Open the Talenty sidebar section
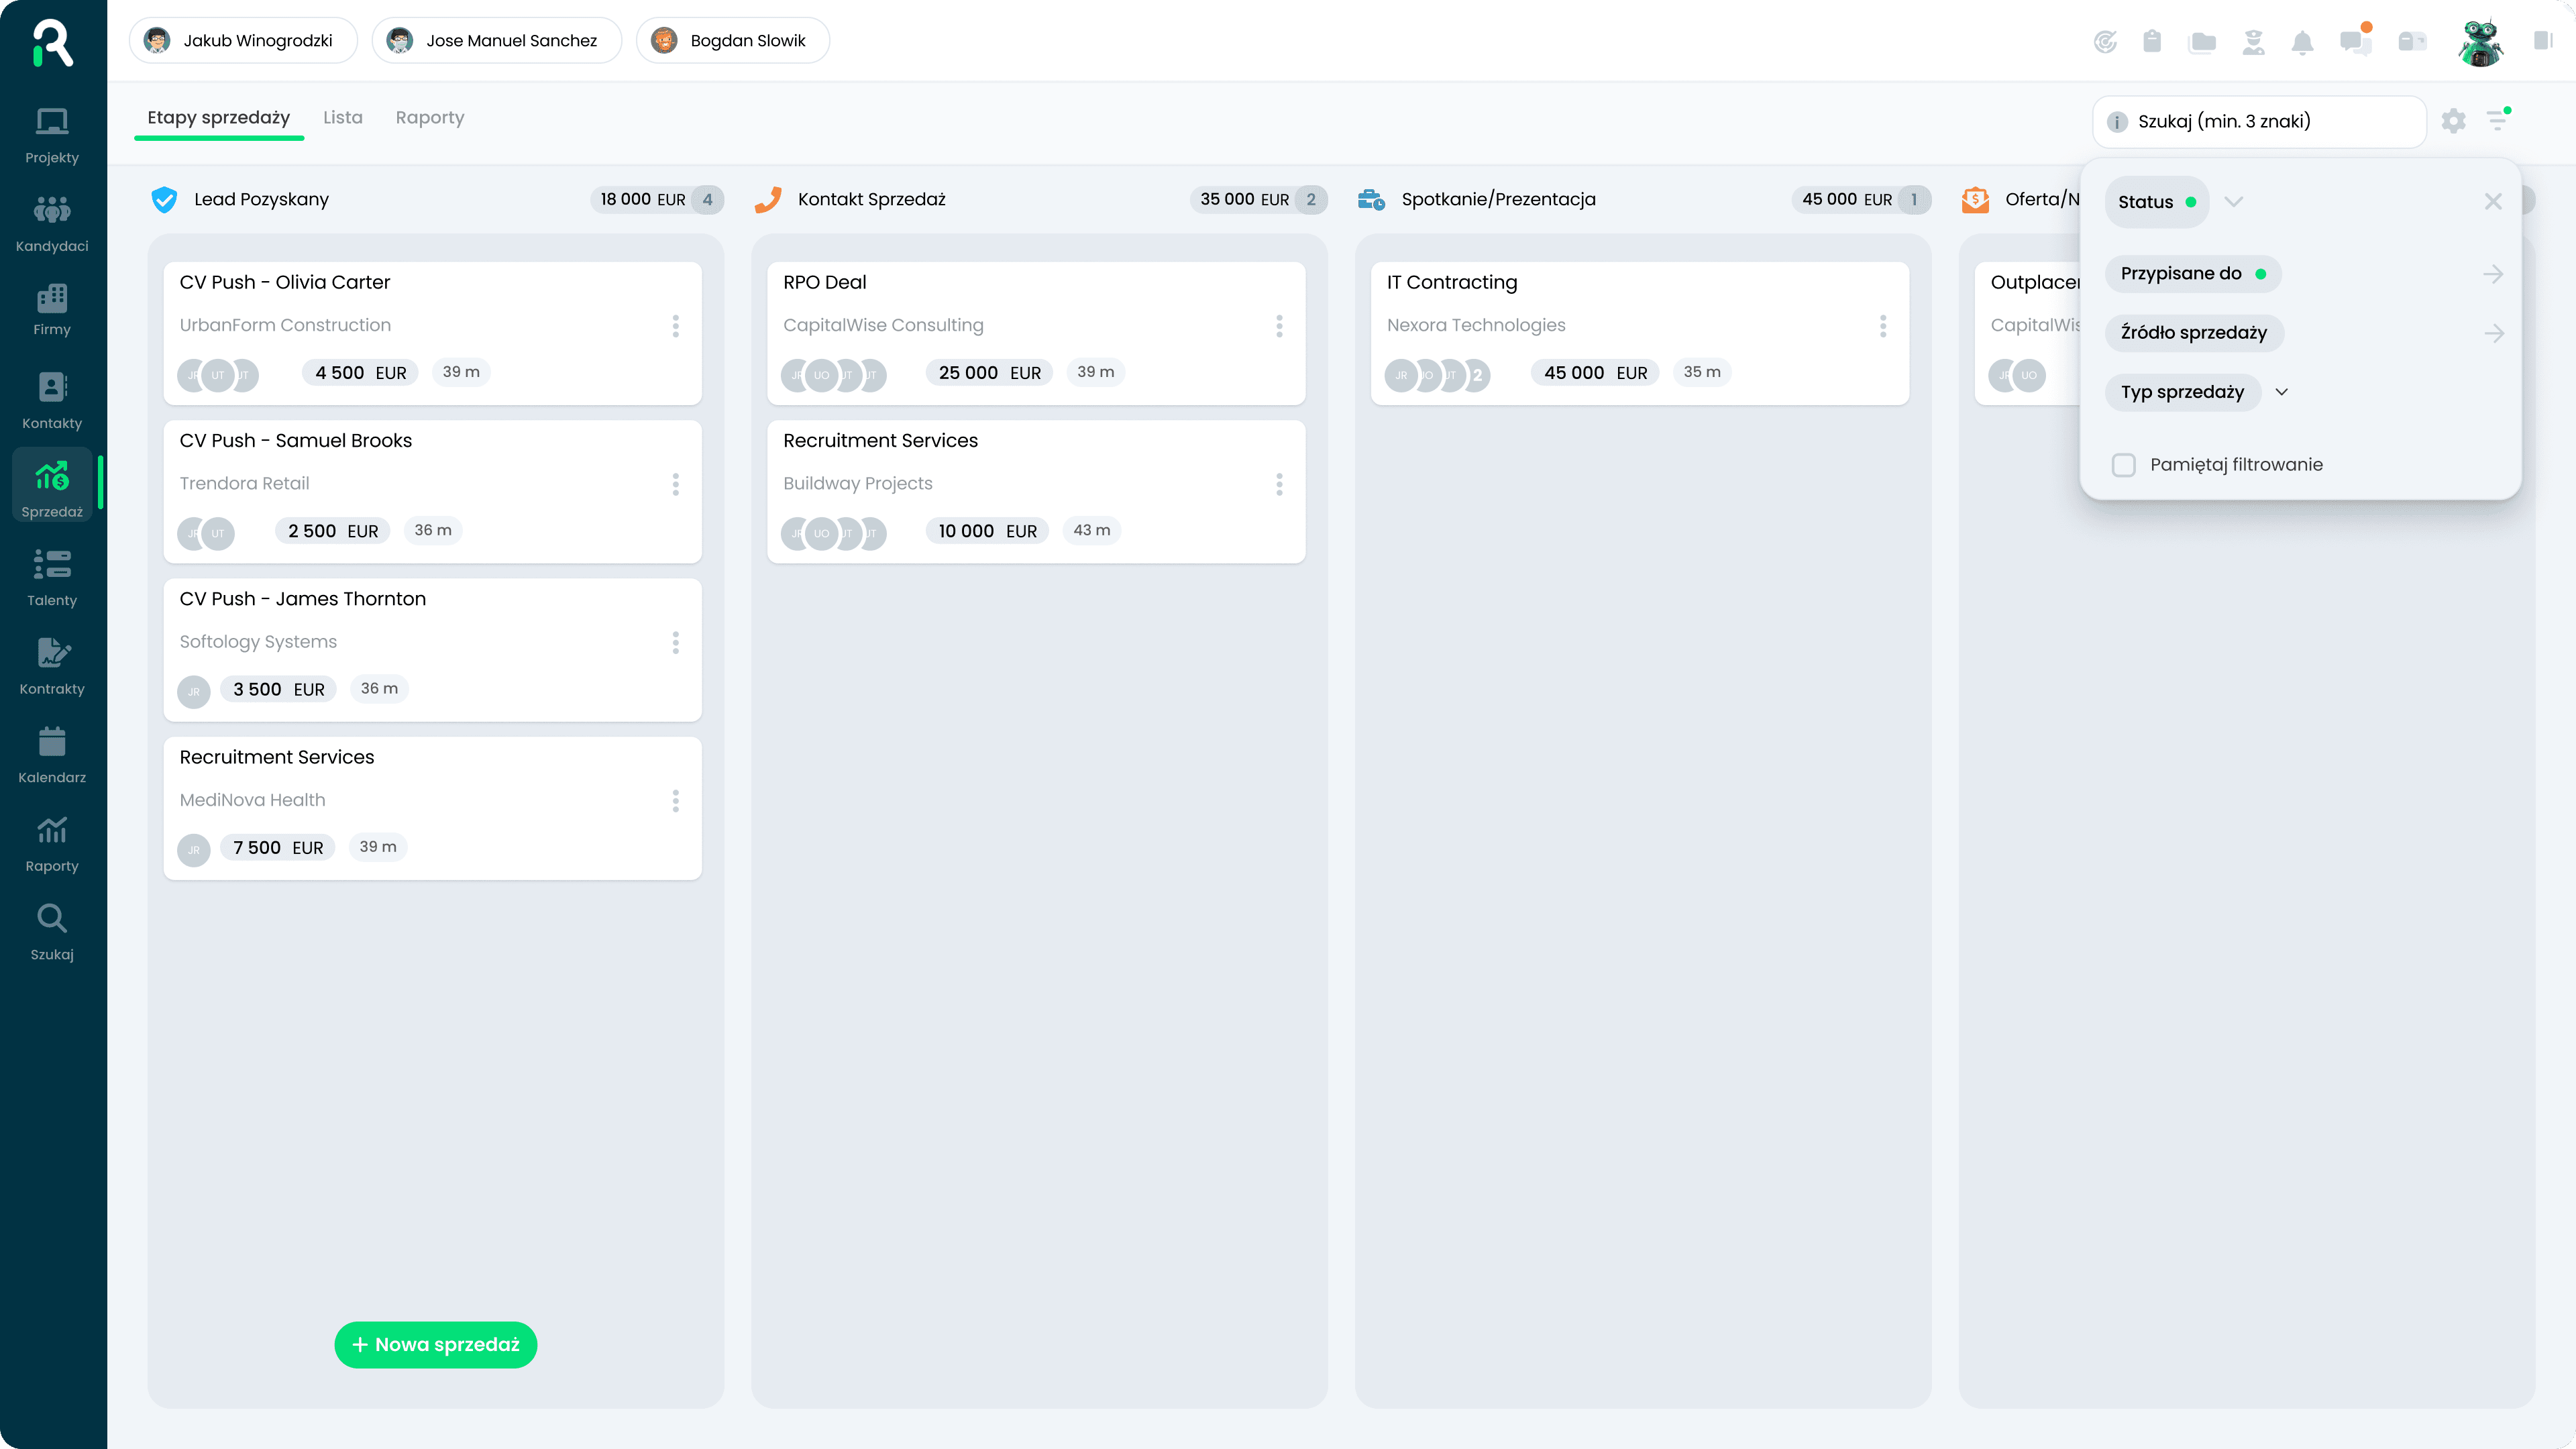The width and height of the screenshot is (2576, 1449). coord(52,577)
